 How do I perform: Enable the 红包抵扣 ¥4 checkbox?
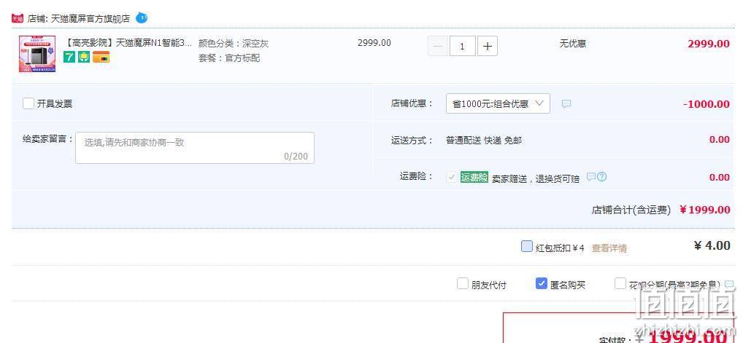pyautogui.click(x=527, y=246)
